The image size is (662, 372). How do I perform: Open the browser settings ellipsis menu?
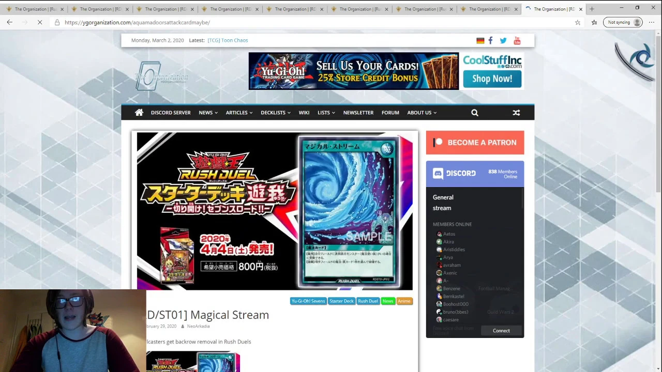[652, 22]
